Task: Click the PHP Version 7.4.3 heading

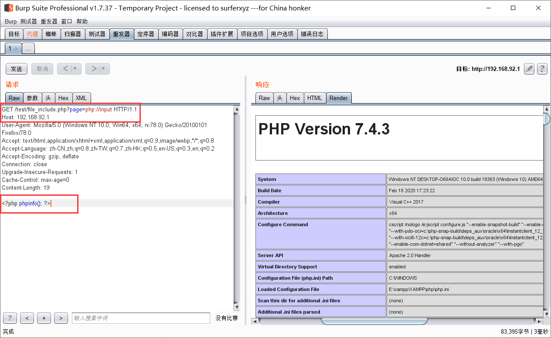Action: [x=324, y=129]
